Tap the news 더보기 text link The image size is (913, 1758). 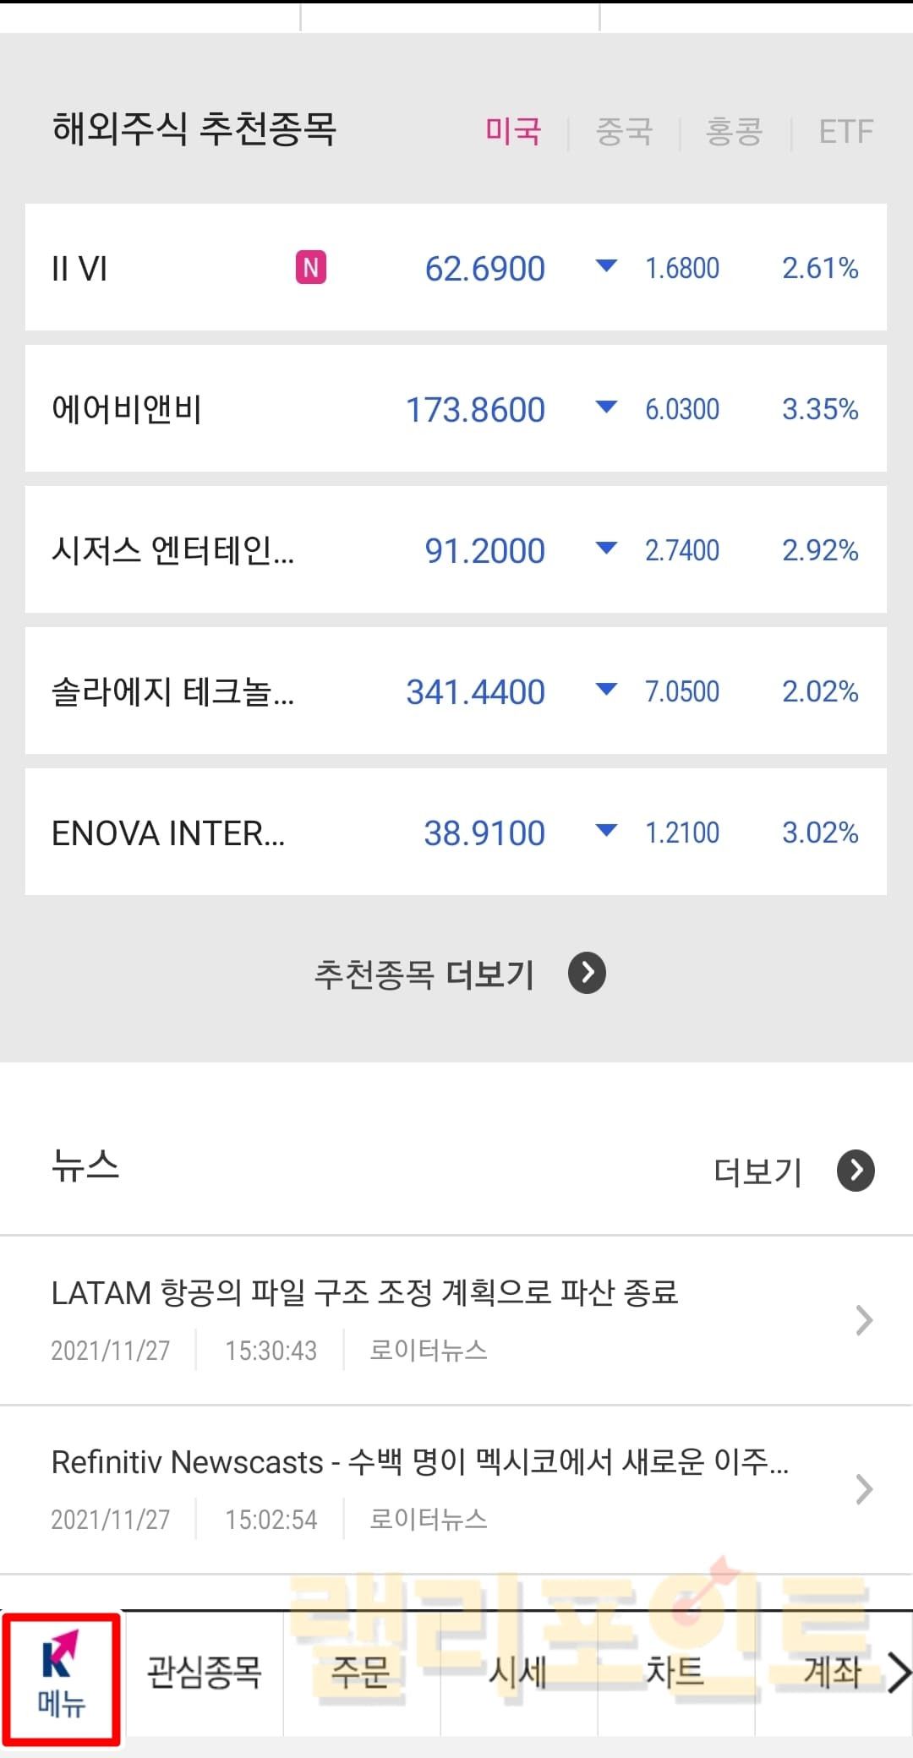click(757, 1171)
